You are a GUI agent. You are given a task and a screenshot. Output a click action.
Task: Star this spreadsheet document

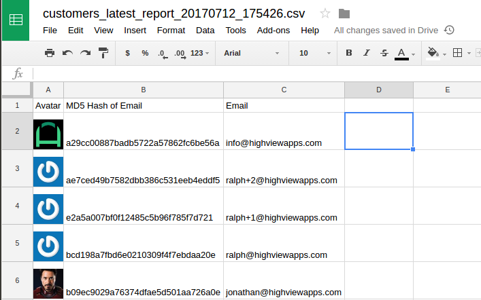[325, 14]
